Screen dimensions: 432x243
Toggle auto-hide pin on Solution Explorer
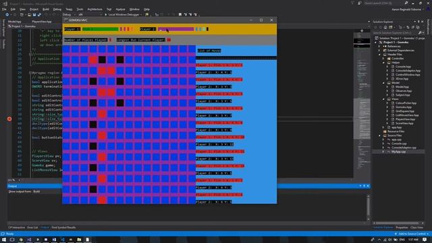(418, 22)
